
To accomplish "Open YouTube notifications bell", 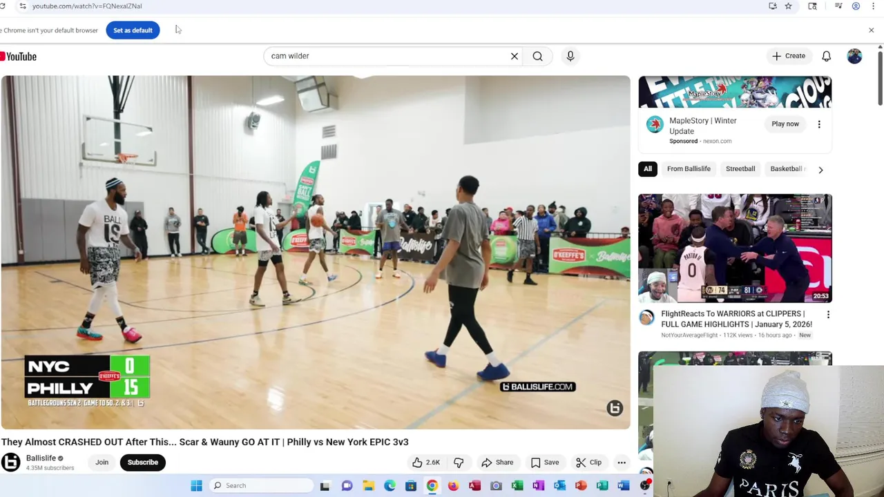I will 826,56.
